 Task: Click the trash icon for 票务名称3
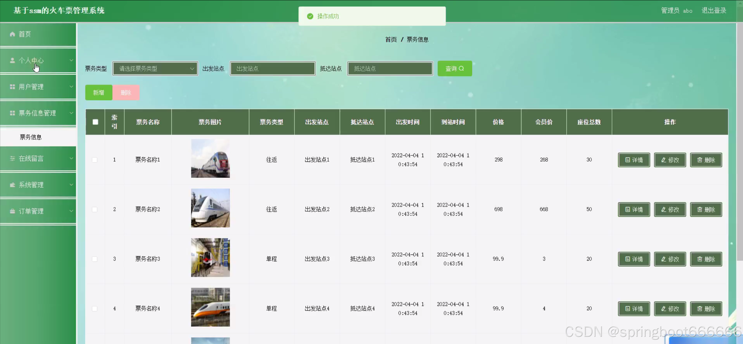point(700,259)
